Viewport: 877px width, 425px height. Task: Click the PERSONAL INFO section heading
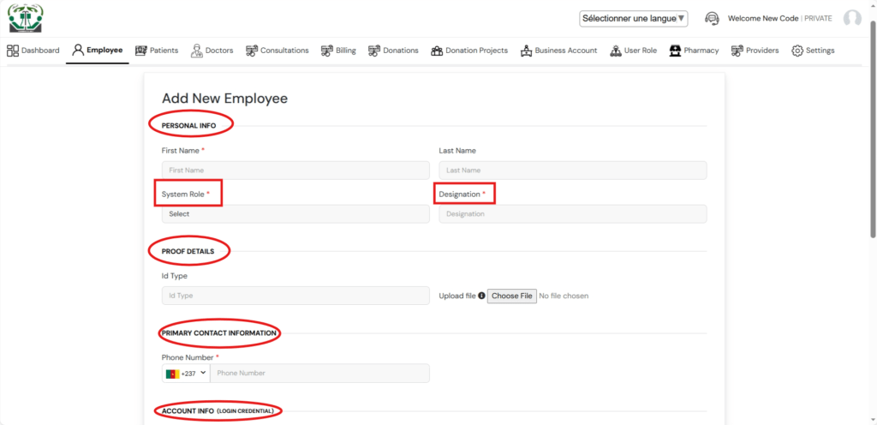[x=188, y=126]
